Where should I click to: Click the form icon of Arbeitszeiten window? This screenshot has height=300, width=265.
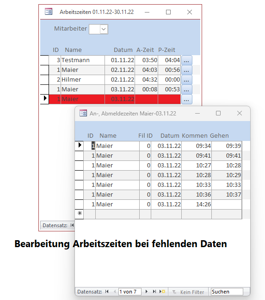[49, 12]
